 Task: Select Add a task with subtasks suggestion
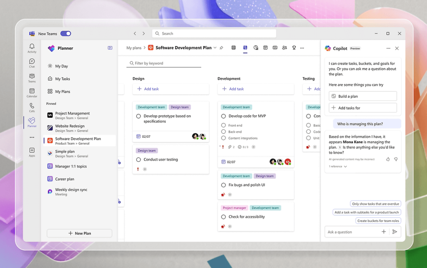(367, 212)
